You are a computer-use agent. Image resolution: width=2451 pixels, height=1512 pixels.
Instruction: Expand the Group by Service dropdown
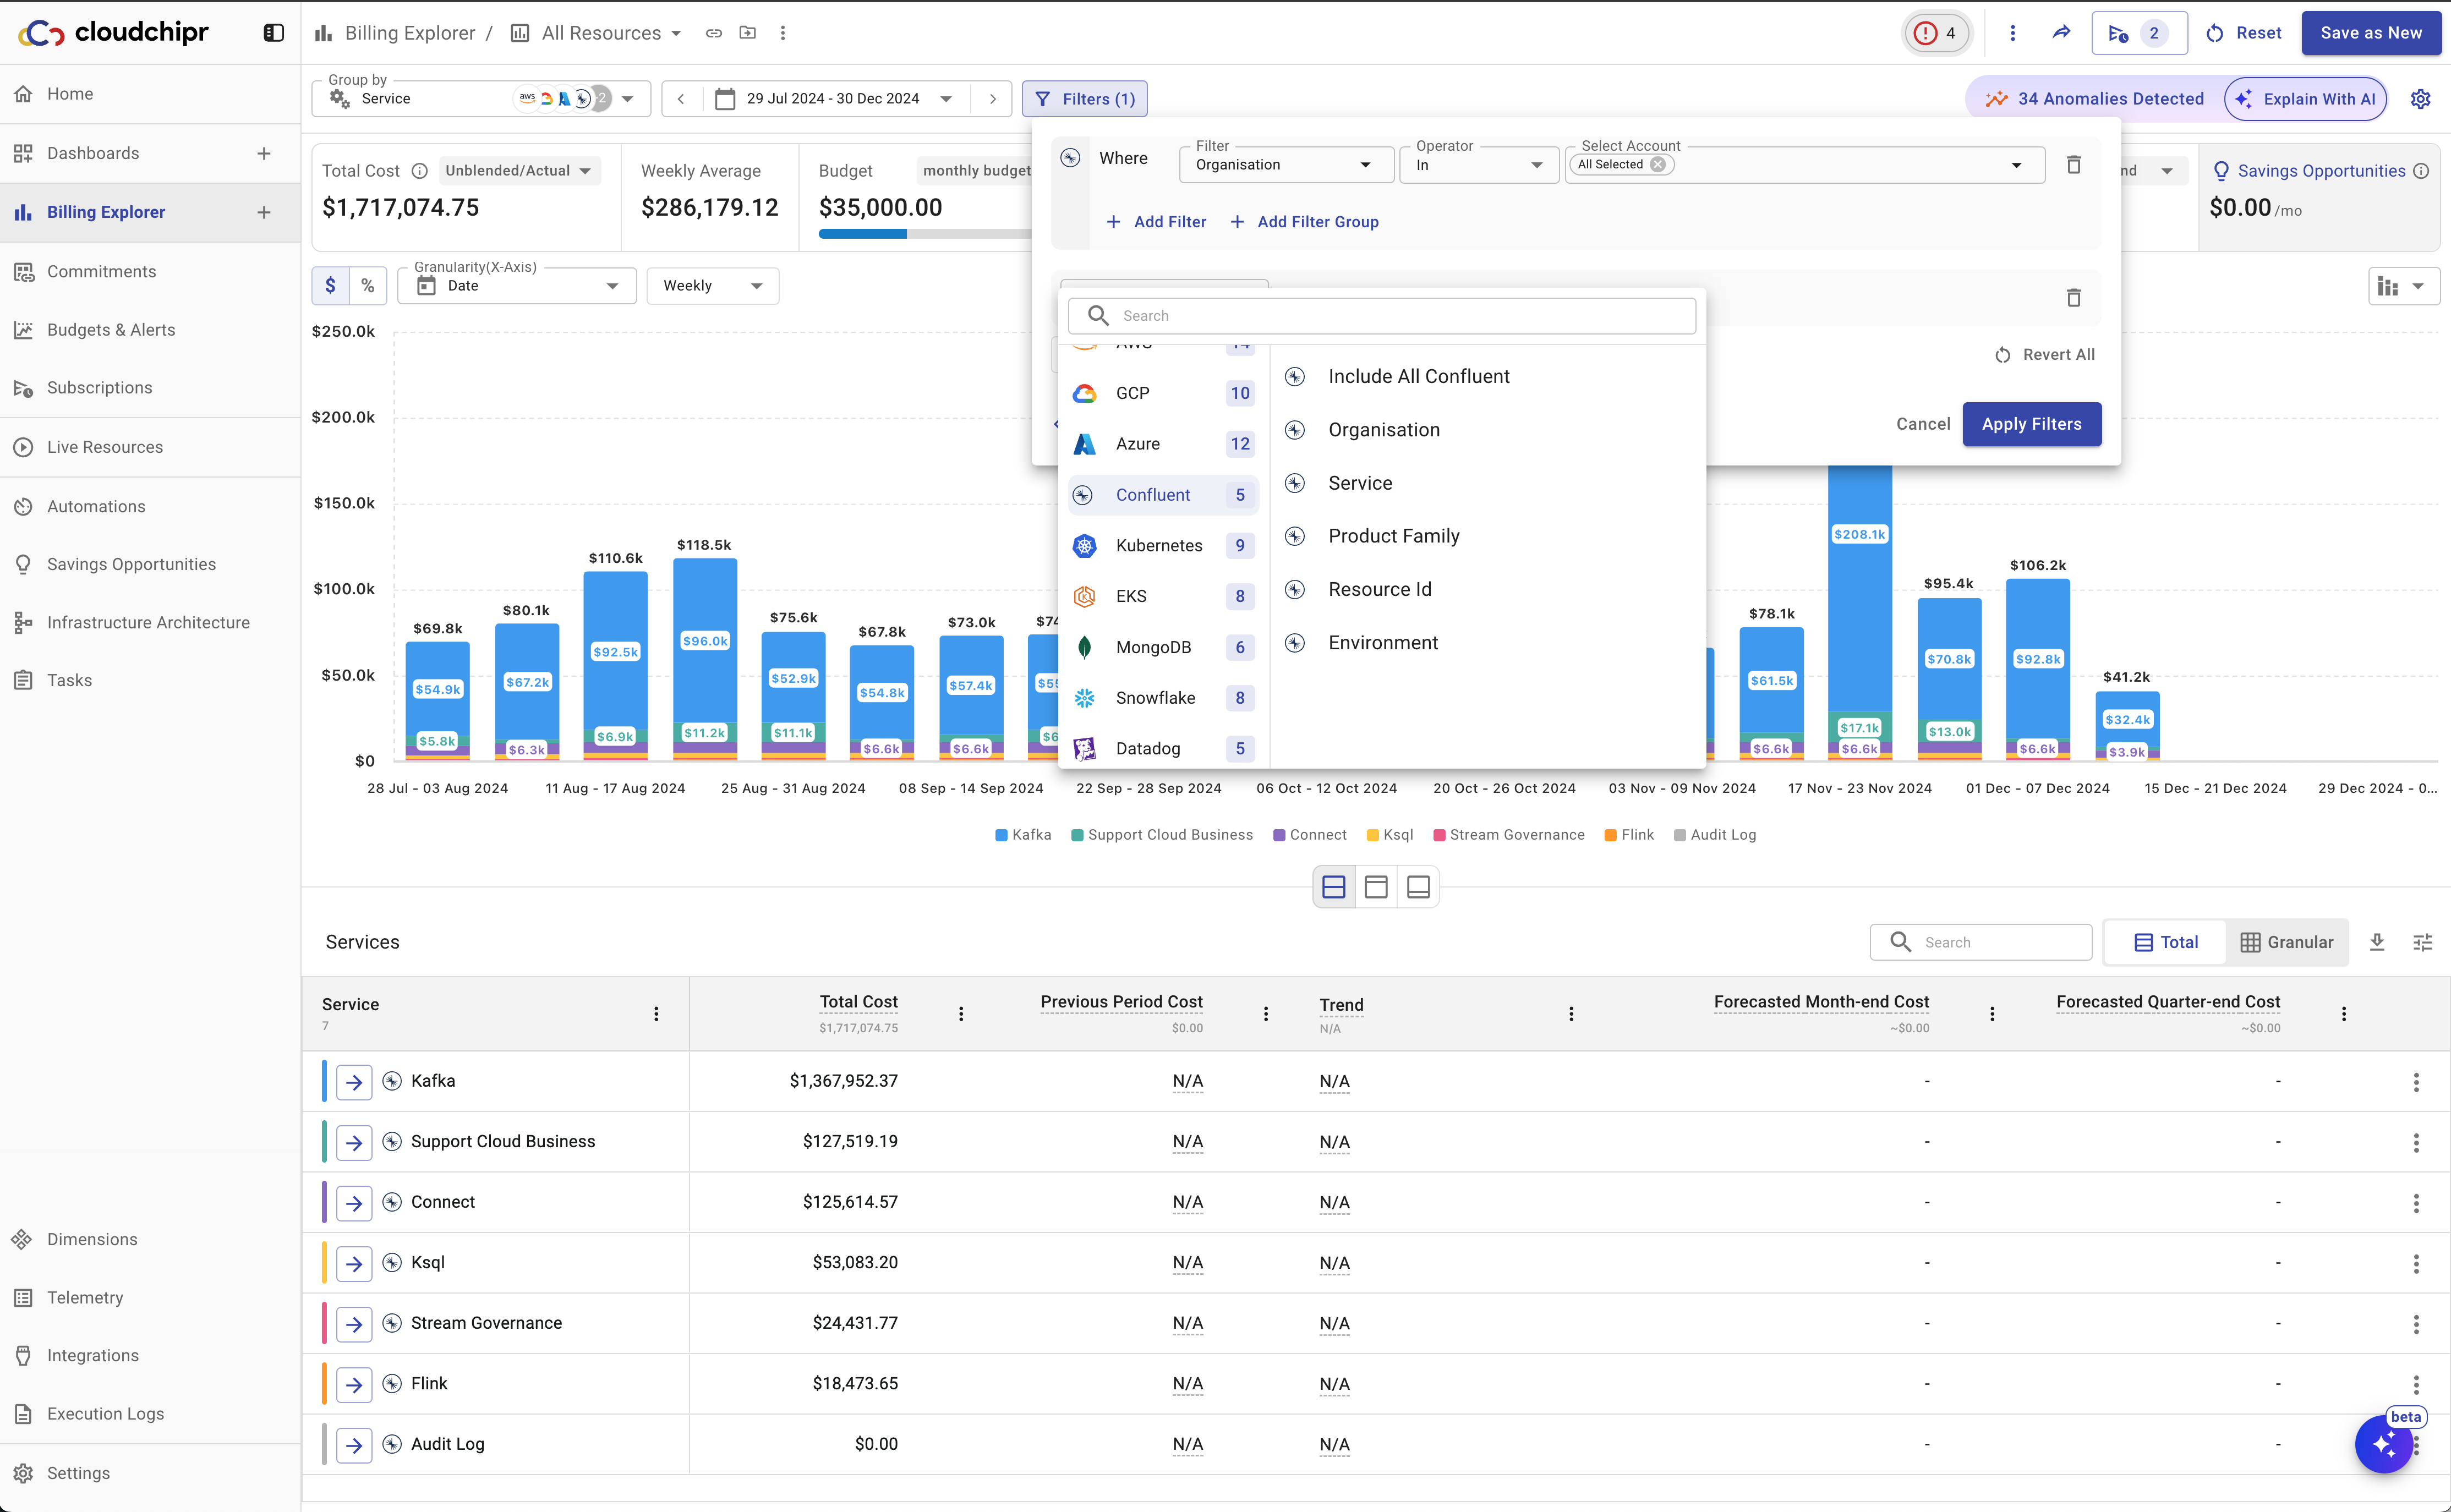(x=627, y=99)
